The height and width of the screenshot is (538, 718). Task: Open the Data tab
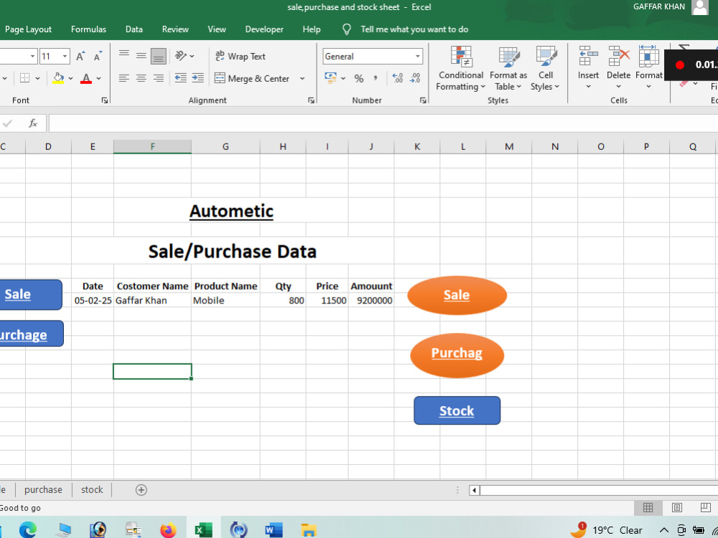click(134, 29)
